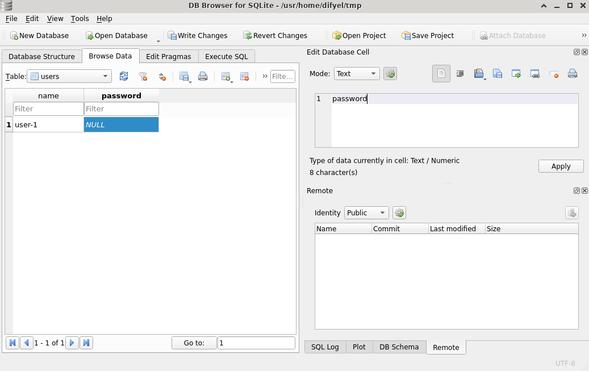Float the Remote panel
The image size is (589, 371).
pos(577,190)
